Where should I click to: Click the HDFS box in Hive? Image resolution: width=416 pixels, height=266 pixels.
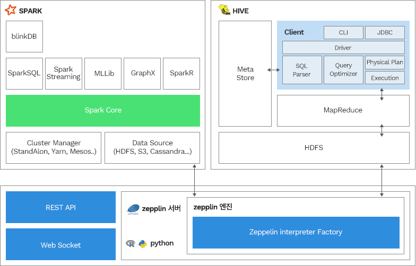[x=314, y=148]
